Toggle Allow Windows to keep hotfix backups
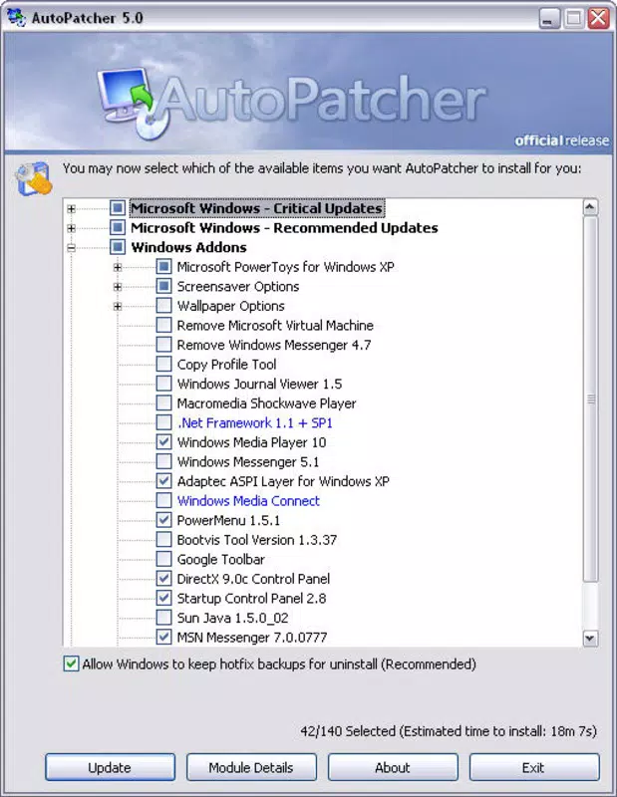The width and height of the screenshot is (617, 797). (x=71, y=664)
